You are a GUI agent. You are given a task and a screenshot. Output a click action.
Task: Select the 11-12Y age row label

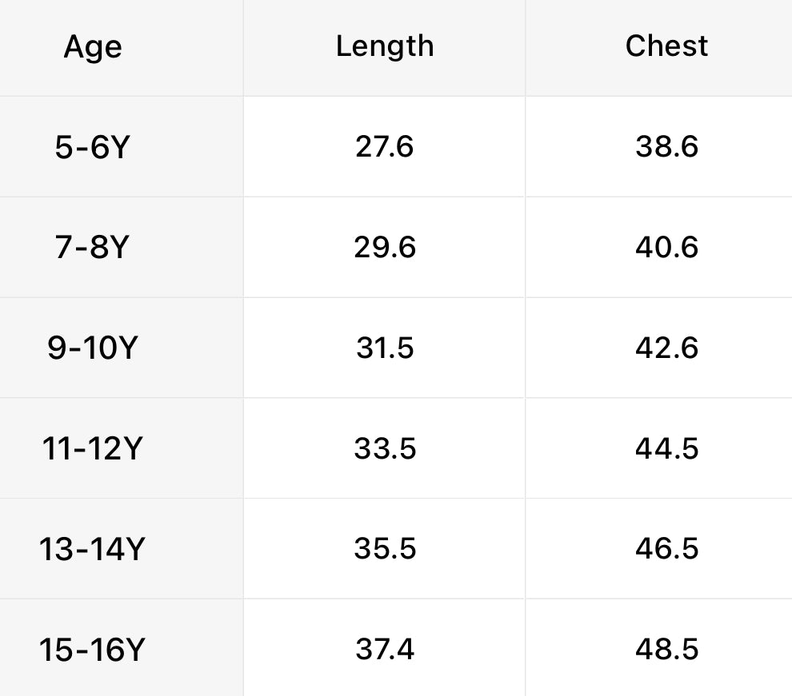pos(92,449)
